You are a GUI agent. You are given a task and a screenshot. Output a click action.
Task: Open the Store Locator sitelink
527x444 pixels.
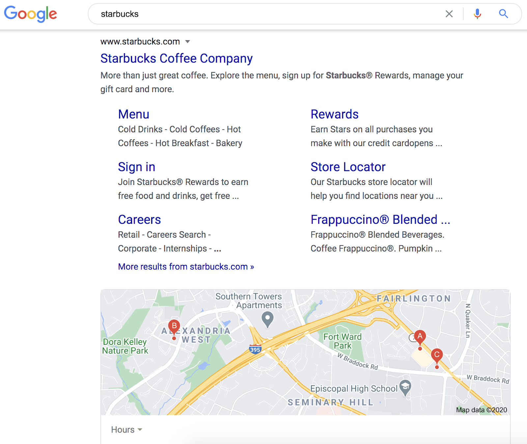348,167
